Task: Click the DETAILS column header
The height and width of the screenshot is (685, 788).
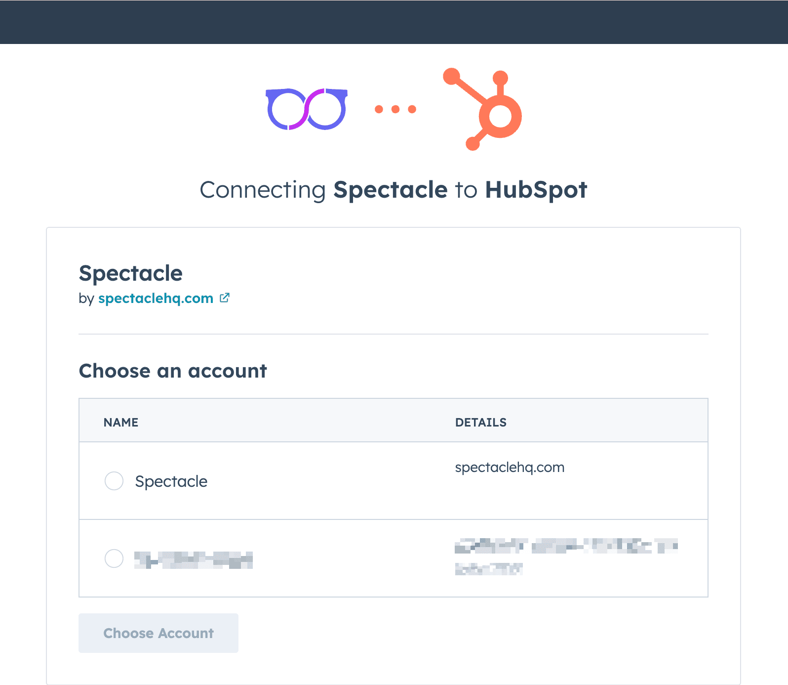Action: [480, 423]
